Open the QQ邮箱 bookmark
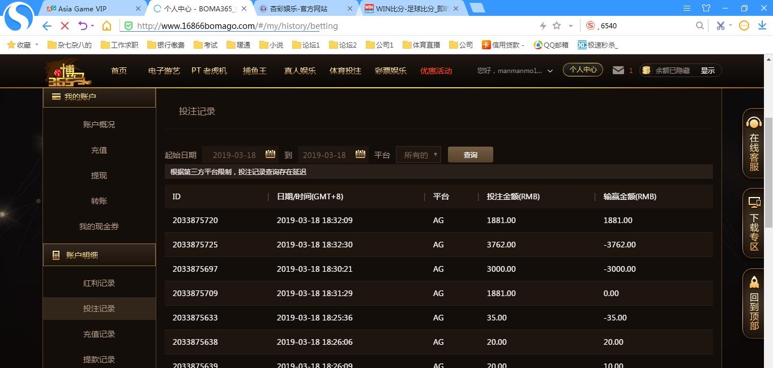This screenshot has height=368, width=773. [x=551, y=45]
